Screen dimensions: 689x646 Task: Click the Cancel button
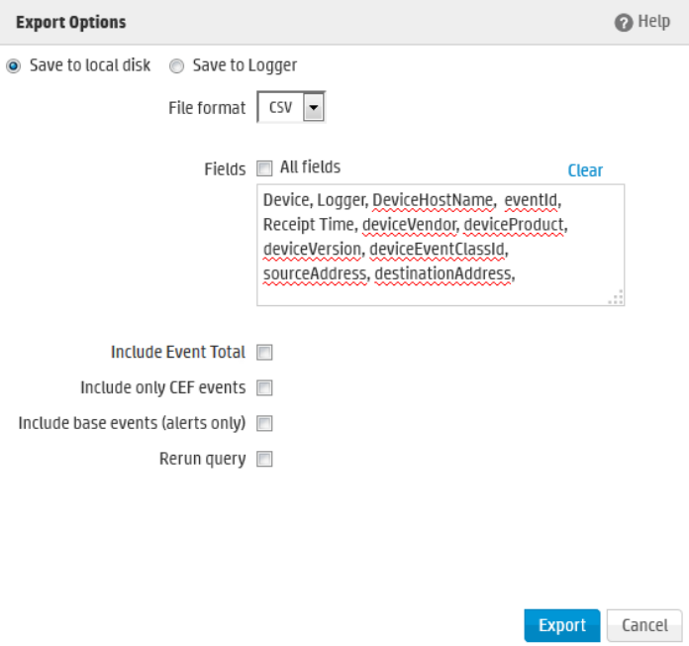pos(644,625)
